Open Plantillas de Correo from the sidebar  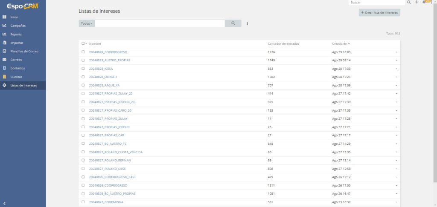pos(24,51)
